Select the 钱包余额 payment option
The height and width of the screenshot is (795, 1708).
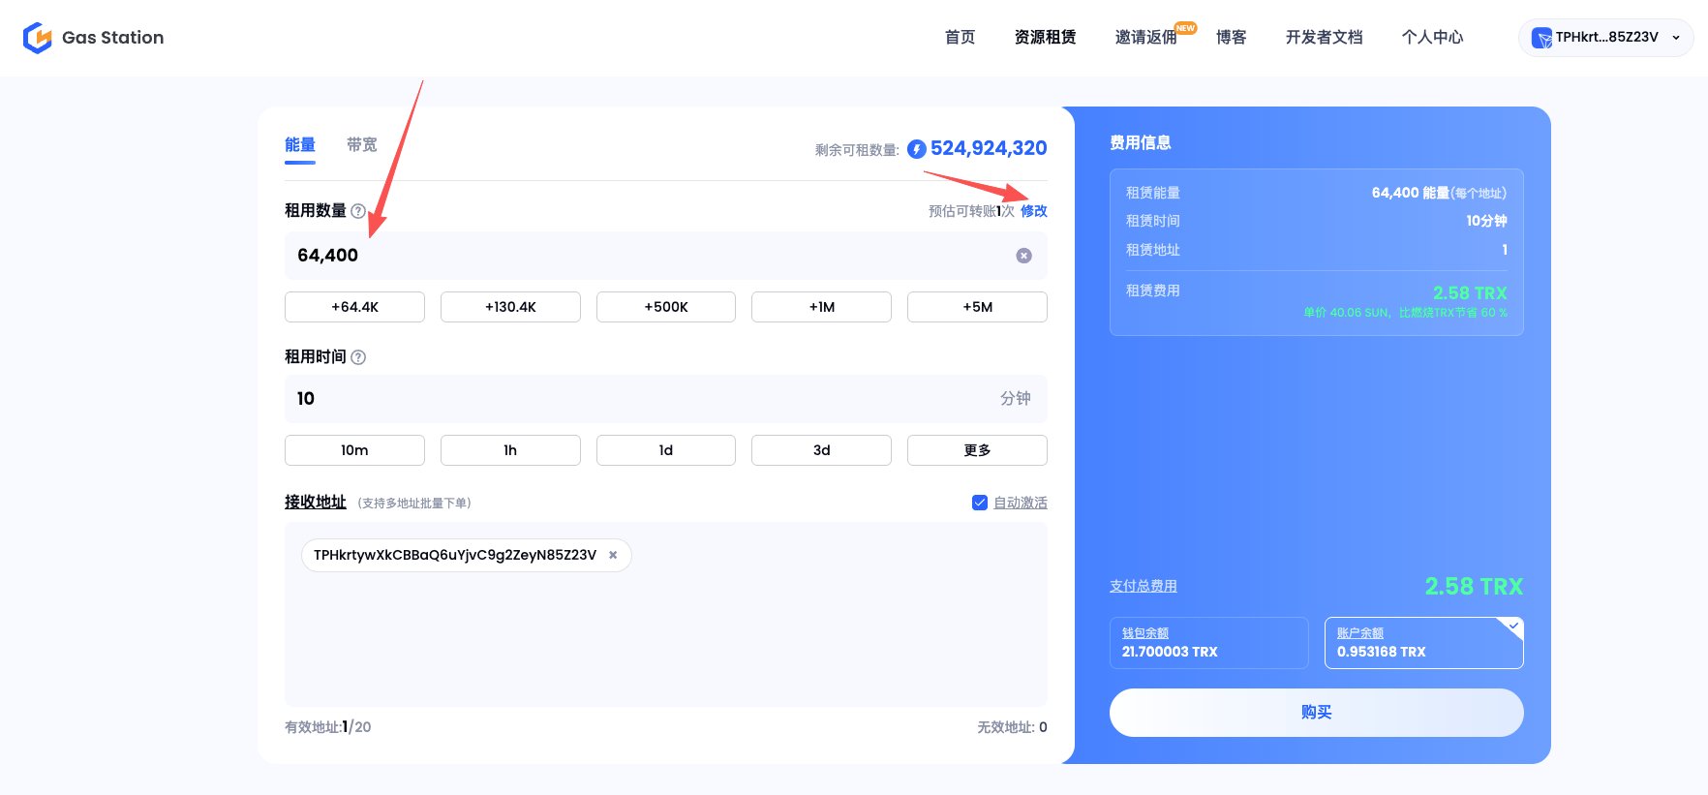(x=1208, y=643)
